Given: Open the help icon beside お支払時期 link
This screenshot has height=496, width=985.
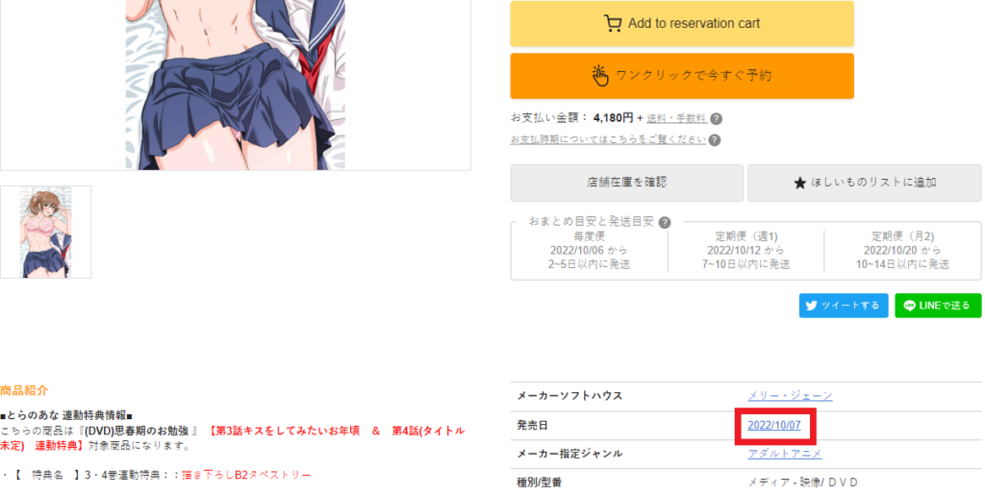Looking at the screenshot, I should (x=715, y=140).
